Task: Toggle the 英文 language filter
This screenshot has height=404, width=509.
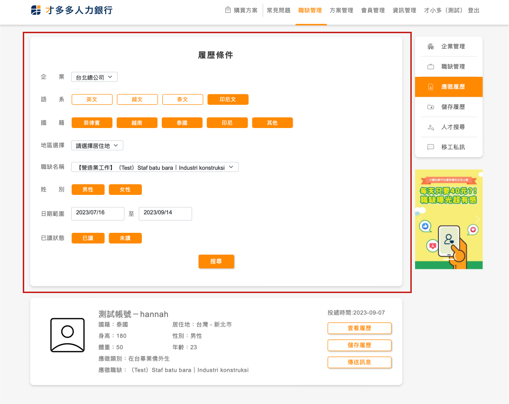Action: pyautogui.click(x=92, y=100)
